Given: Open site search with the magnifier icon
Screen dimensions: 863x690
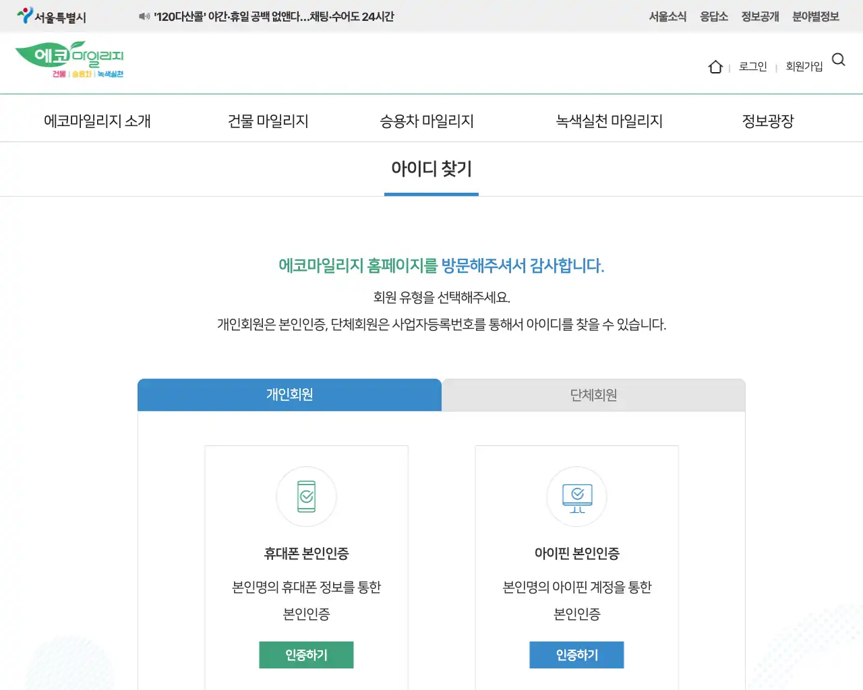Looking at the screenshot, I should [x=839, y=59].
